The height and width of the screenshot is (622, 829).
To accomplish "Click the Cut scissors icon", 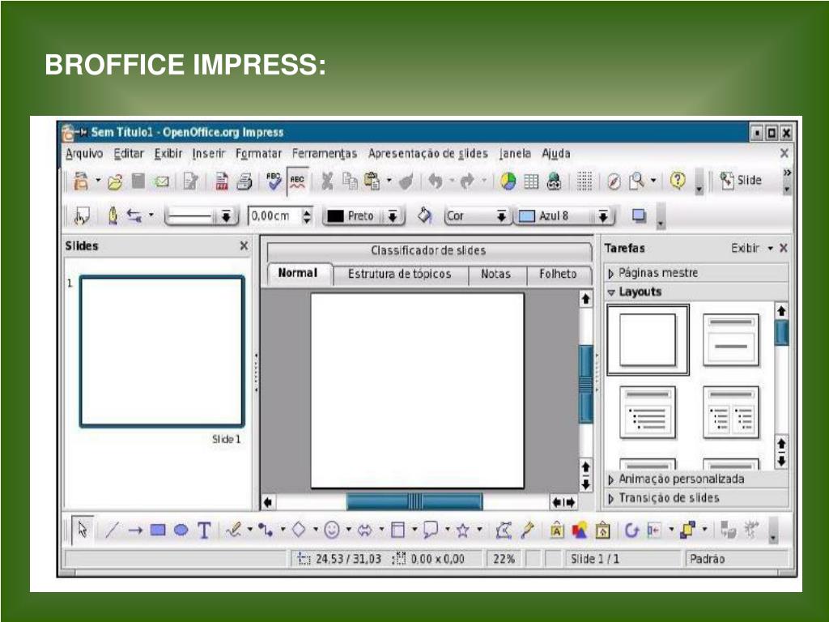I will click(327, 181).
